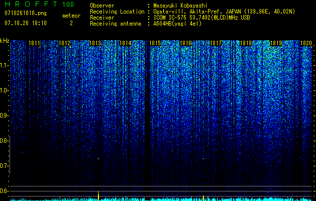Viewport: 316px width, 201px height.
Task: Select the filename 0710261810.png
Action: click(26, 14)
